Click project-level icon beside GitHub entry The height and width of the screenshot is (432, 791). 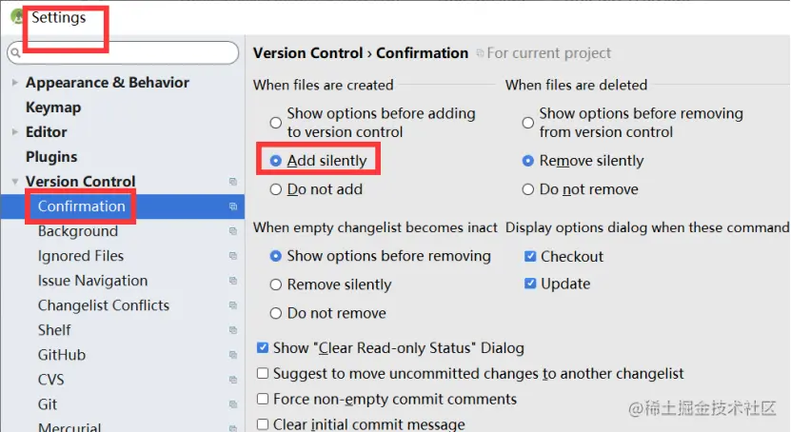click(x=233, y=355)
